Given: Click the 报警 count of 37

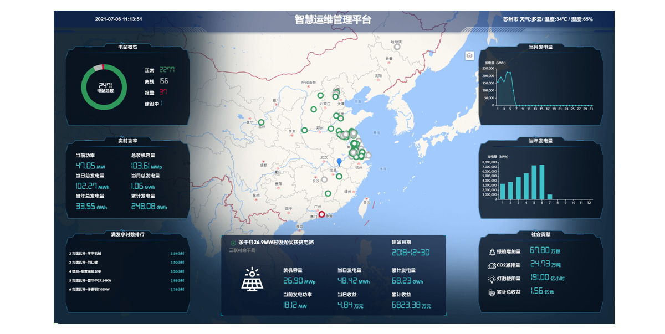Looking at the screenshot, I should 163,92.
